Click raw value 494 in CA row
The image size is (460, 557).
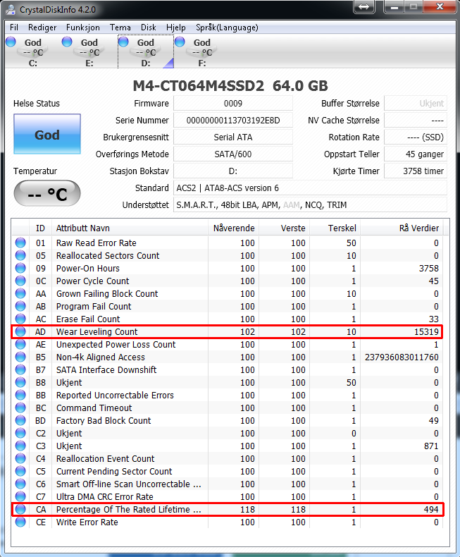(x=431, y=509)
